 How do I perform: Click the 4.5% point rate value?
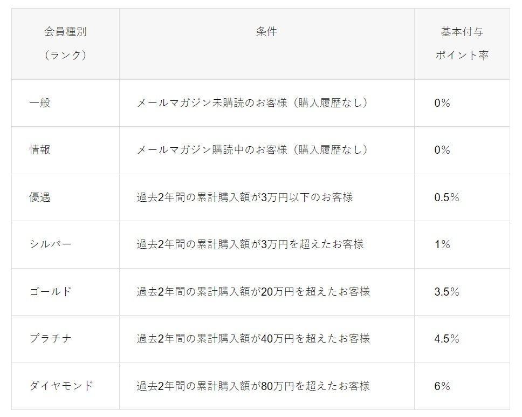pos(447,339)
